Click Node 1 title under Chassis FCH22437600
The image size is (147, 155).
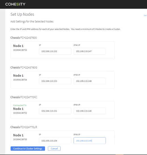[x=18, y=46]
